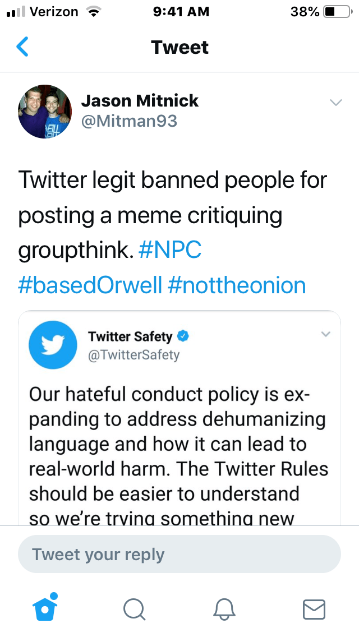Open the #nottheonion hashtag
The width and height of the screenshot is (359, 637).
coord(237,285)
